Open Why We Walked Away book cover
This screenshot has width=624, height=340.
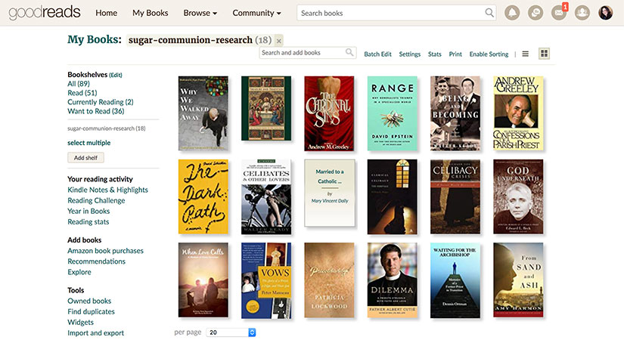click(x=203, y=113)
